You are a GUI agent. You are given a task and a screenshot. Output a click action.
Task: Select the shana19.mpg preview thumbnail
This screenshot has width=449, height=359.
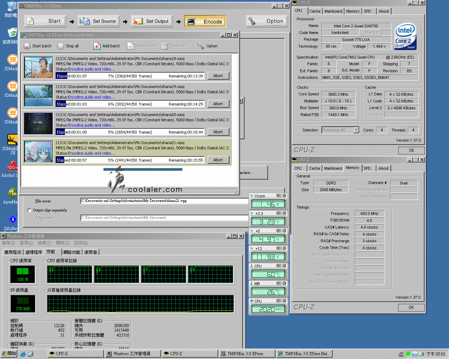pos(39,95)
